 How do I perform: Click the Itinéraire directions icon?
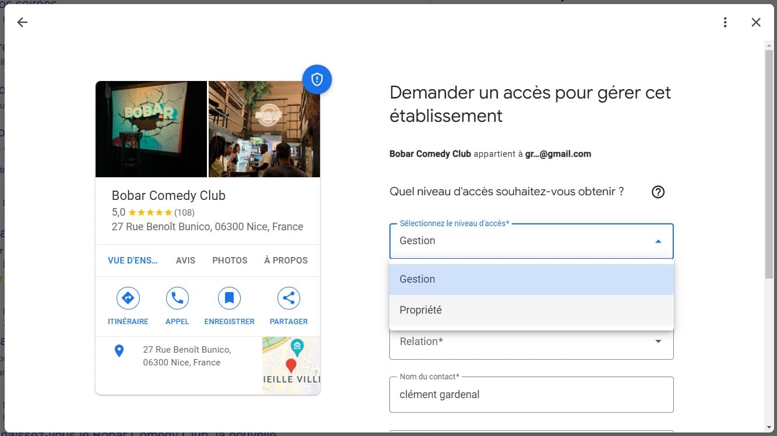click(x=128, y=298)
